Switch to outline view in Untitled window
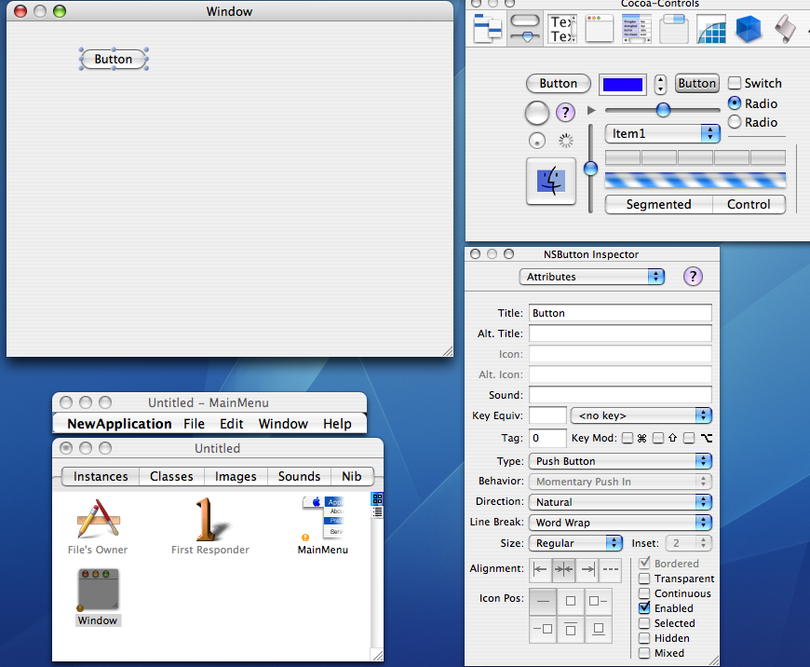The width and height of the screenshot is (810, 667). click(378, 511)
